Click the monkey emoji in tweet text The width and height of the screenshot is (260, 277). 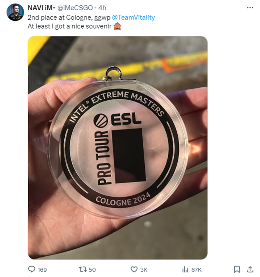117,26
